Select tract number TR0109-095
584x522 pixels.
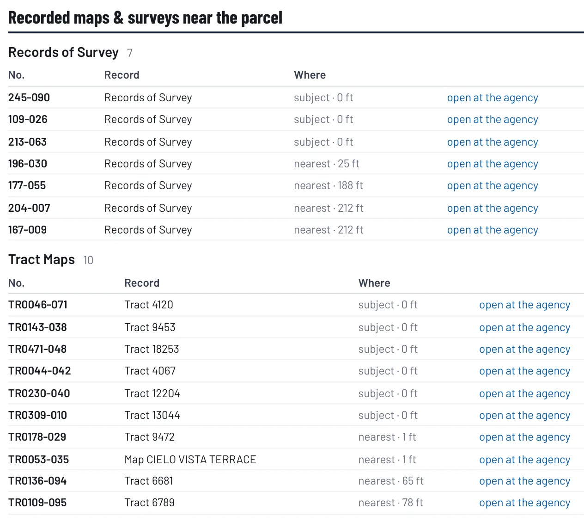pyautogui.click(x=37, y=503)
